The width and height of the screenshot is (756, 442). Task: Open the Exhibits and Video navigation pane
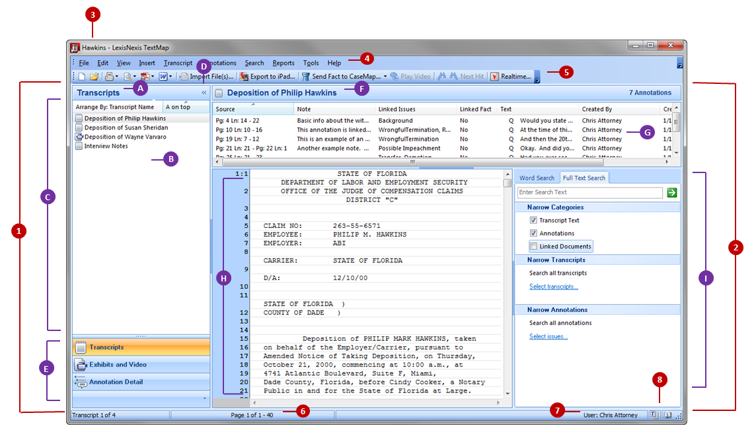(141, 365)
